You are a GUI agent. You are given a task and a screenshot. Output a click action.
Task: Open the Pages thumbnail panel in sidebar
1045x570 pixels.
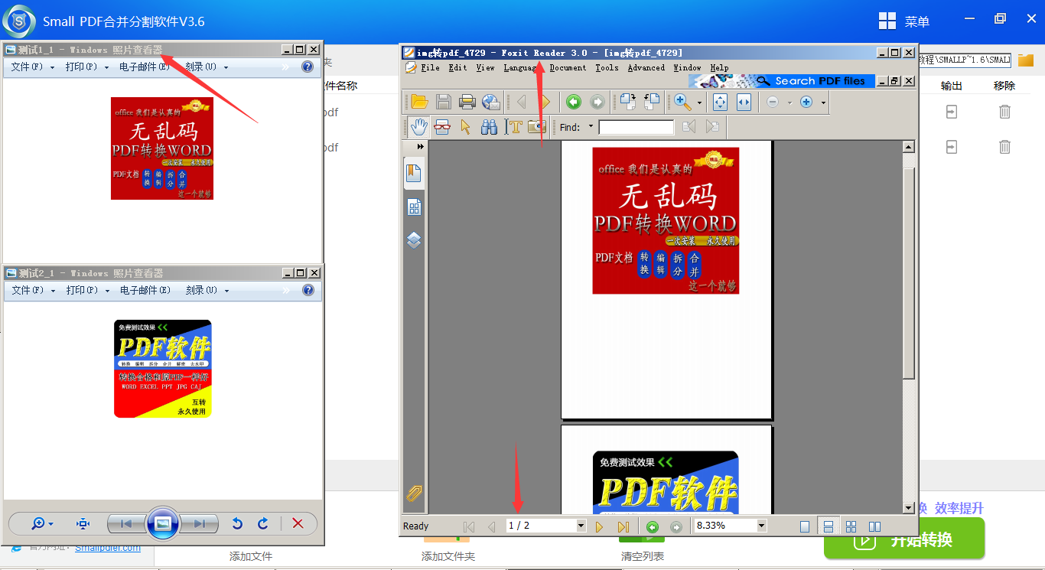pyautogui.click(x=414, y=207)
